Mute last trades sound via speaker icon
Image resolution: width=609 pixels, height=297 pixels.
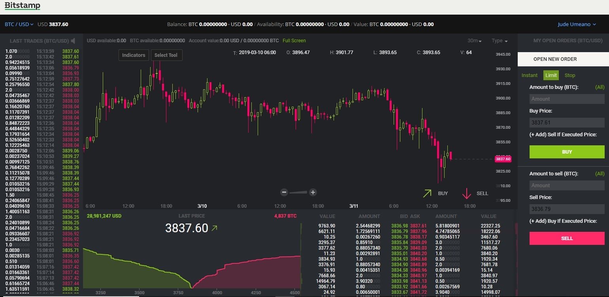(x=73, y=41)
